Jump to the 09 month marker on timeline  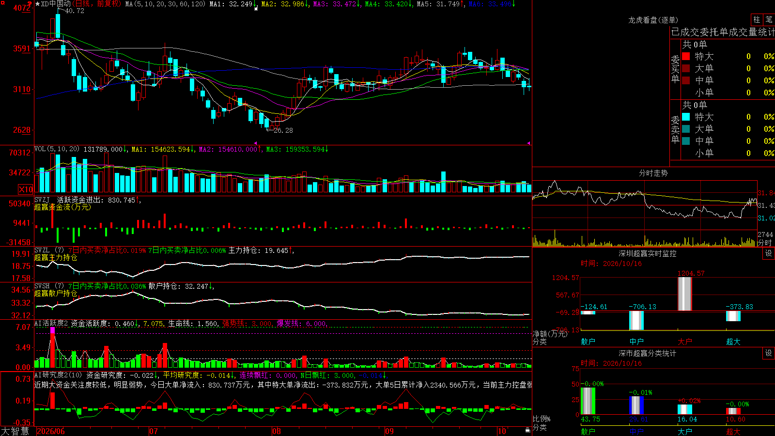click(389, 431)
